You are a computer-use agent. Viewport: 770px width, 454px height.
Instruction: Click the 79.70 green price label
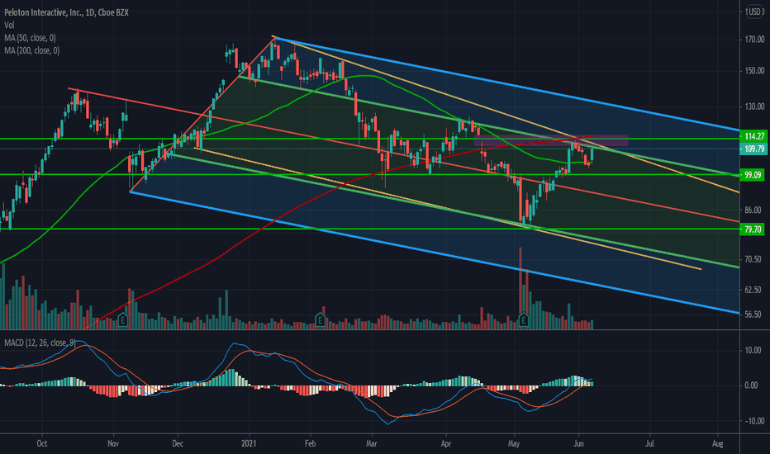point(753,229)
